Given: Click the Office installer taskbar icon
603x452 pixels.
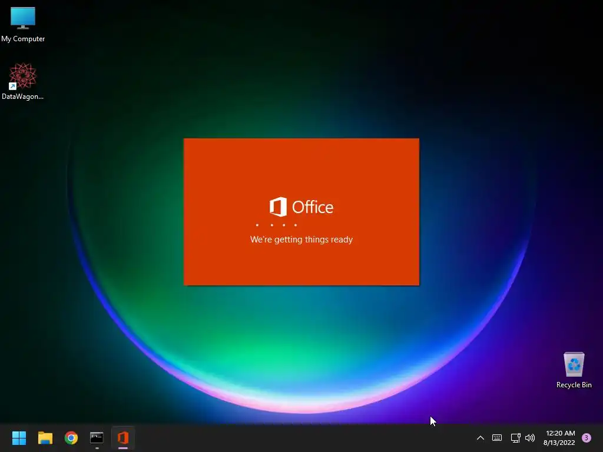Looking at the screenshot, I should 123,437.
